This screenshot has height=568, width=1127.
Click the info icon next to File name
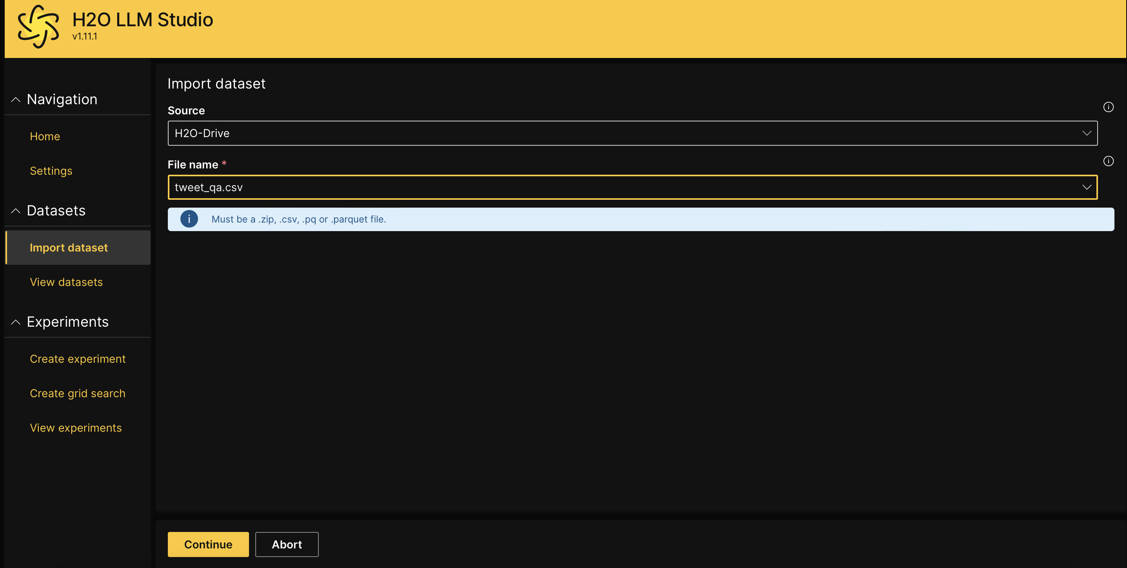tap(1110, 161)
